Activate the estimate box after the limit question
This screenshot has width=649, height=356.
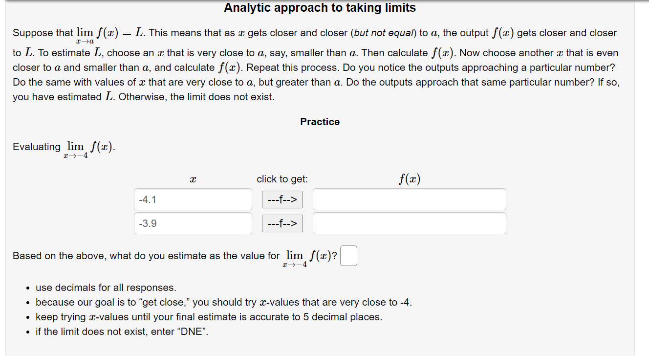[348, 255]
